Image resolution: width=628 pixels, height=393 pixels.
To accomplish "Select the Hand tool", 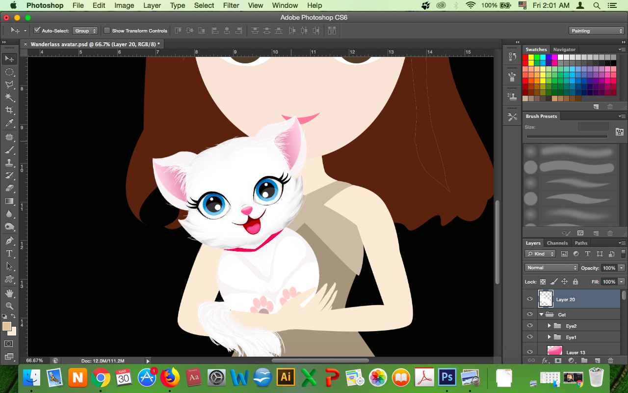I will pyautogui.click(x=9, y=293).
